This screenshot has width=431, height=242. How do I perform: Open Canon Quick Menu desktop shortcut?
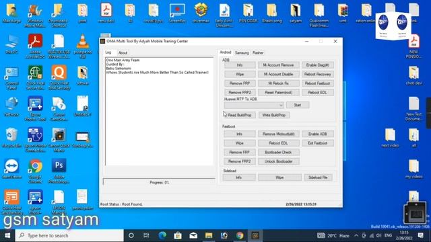pos(59,140)
